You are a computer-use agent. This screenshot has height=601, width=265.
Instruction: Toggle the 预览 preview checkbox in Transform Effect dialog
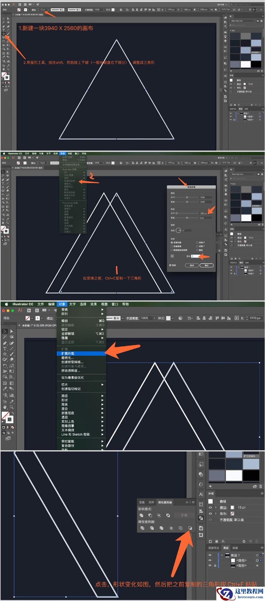[x=170, y=265]
